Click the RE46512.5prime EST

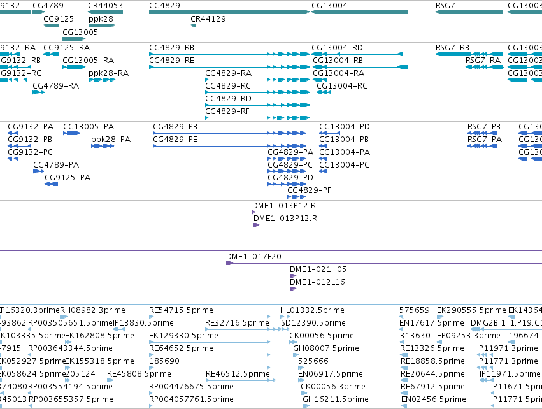click(241, 380)
